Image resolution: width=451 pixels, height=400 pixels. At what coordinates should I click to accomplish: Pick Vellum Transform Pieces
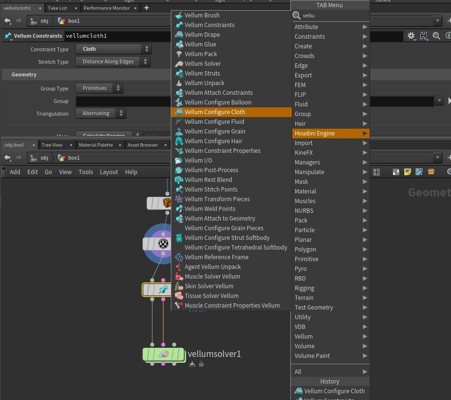click(231, 199)
